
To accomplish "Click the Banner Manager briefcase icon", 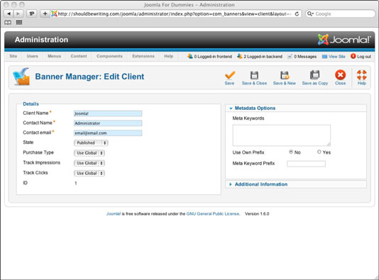I will click(21, 77).
